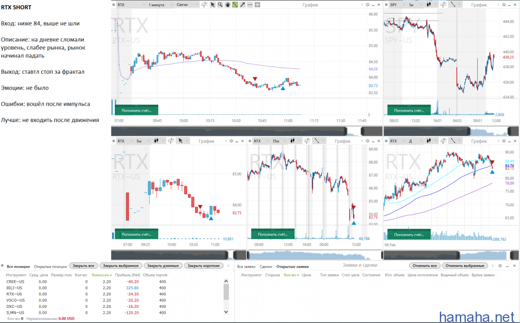Screen dimensions: 520x323
Task: Open indicators in the SPY chart
Action: pos(444,5)
